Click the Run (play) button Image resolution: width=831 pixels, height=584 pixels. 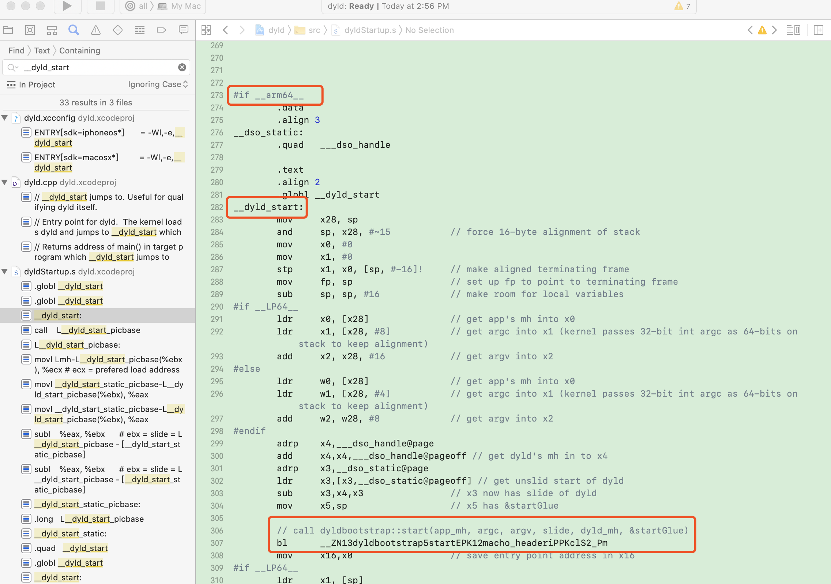[x=67, y=6]
